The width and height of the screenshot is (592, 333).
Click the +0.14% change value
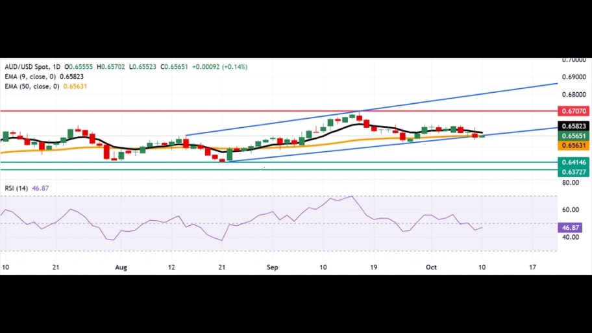(234, 67)
